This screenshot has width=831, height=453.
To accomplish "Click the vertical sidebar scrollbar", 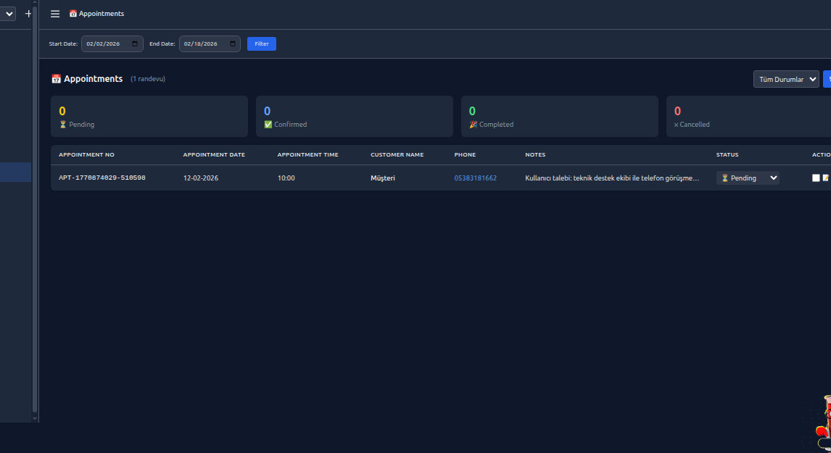I will click(34, 217).
